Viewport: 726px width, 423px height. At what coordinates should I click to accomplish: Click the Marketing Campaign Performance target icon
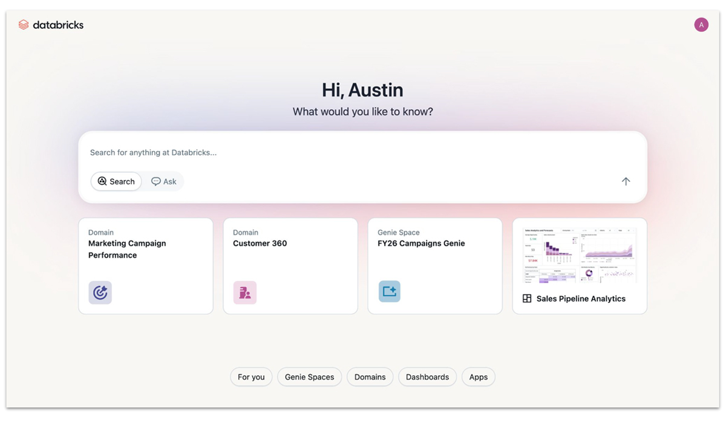pos(100,292)
